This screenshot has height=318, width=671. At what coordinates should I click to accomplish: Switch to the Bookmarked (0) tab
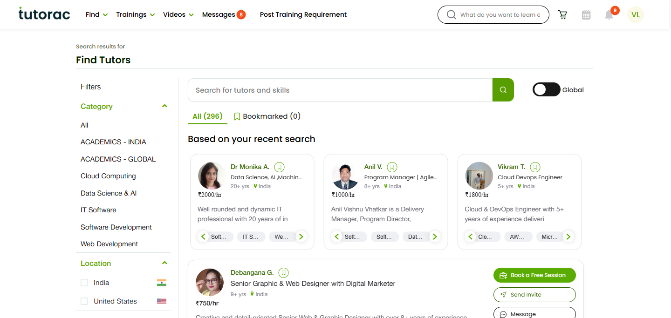pyautogui.click(x=267, y=116)
